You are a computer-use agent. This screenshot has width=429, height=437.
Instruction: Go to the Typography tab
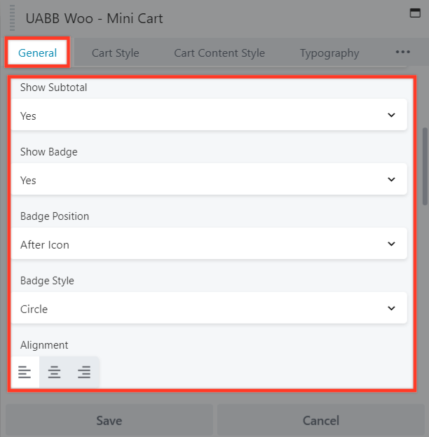coord(329,53)
